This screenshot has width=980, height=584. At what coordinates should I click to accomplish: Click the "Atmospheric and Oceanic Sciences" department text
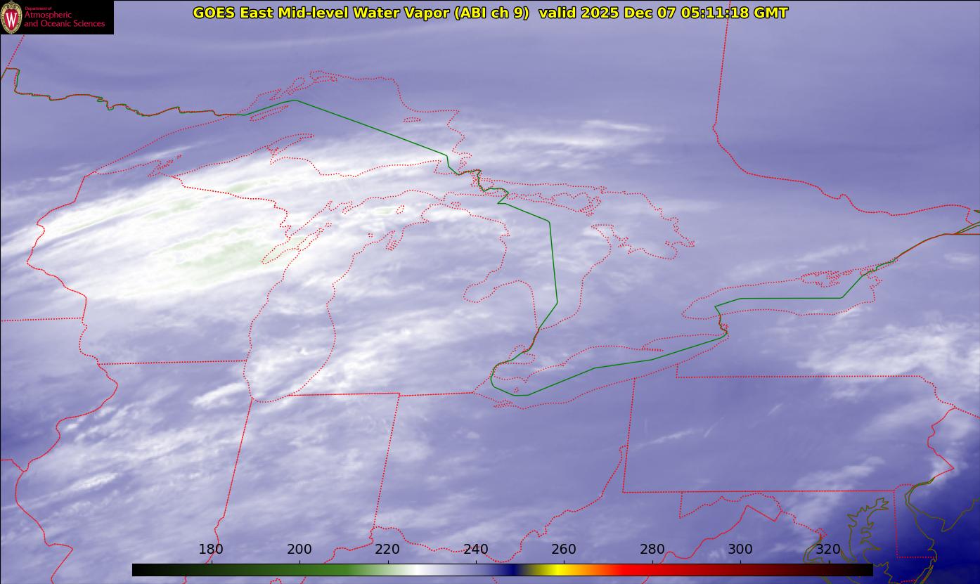click(x=64, y=19)
